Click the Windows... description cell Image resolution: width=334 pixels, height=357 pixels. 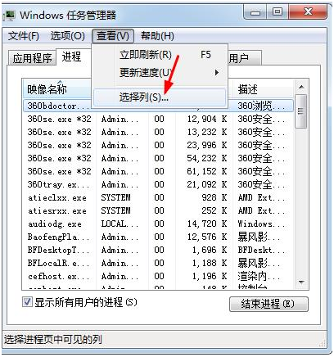point(261,224)
